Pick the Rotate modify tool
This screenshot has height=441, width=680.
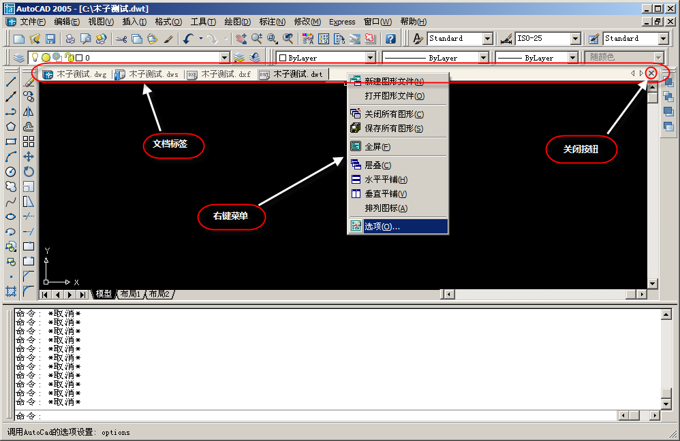29,171
